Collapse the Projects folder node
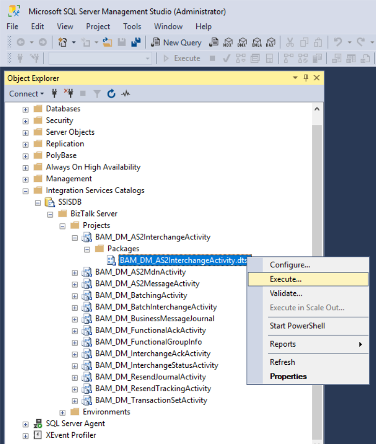The image size is (376, 444). (62, 226)
